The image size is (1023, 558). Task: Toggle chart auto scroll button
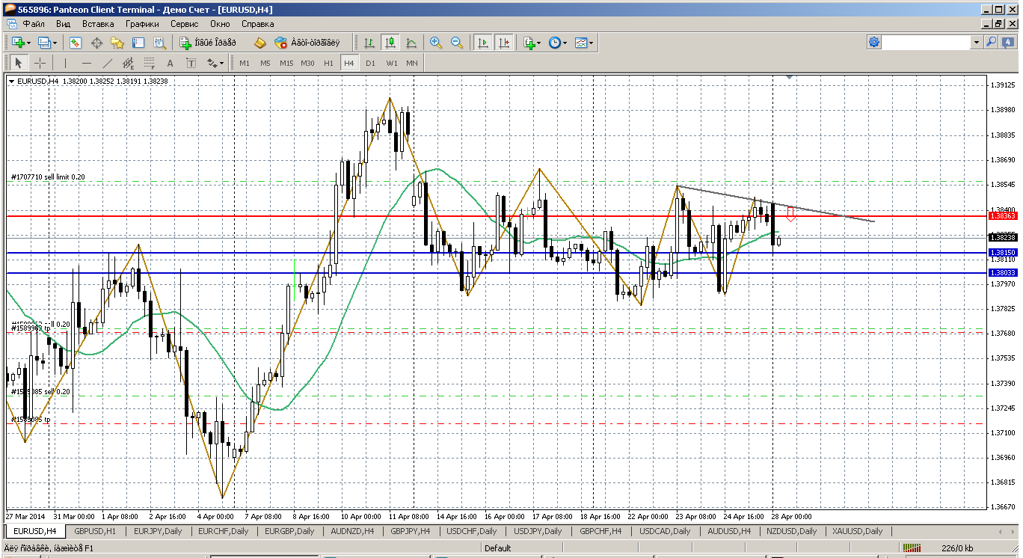pyautogui.click(x=483, y=43)
